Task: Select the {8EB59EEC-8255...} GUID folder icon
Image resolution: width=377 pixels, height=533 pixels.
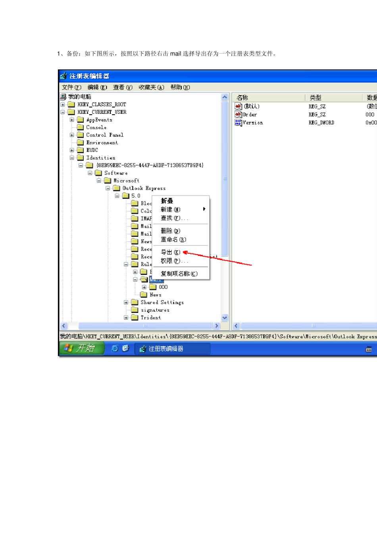Action: point(90,165)
